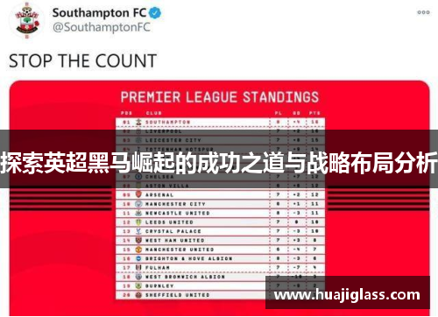Click the blue verified badge

click(x=155, y=13)
